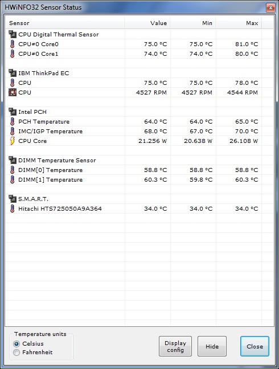279x369 pixels.
Task: Click the 26.108 W maximum power value
Action: [244, 141]
